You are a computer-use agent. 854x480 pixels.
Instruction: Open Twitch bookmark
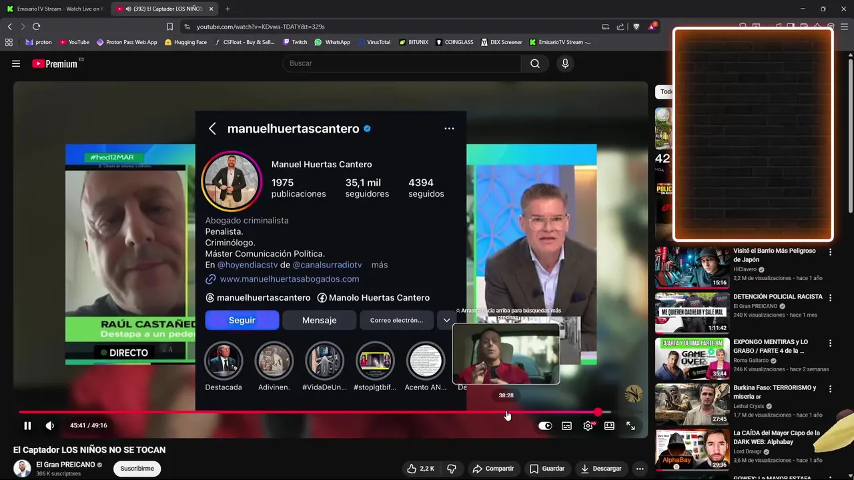coord(295,42)
